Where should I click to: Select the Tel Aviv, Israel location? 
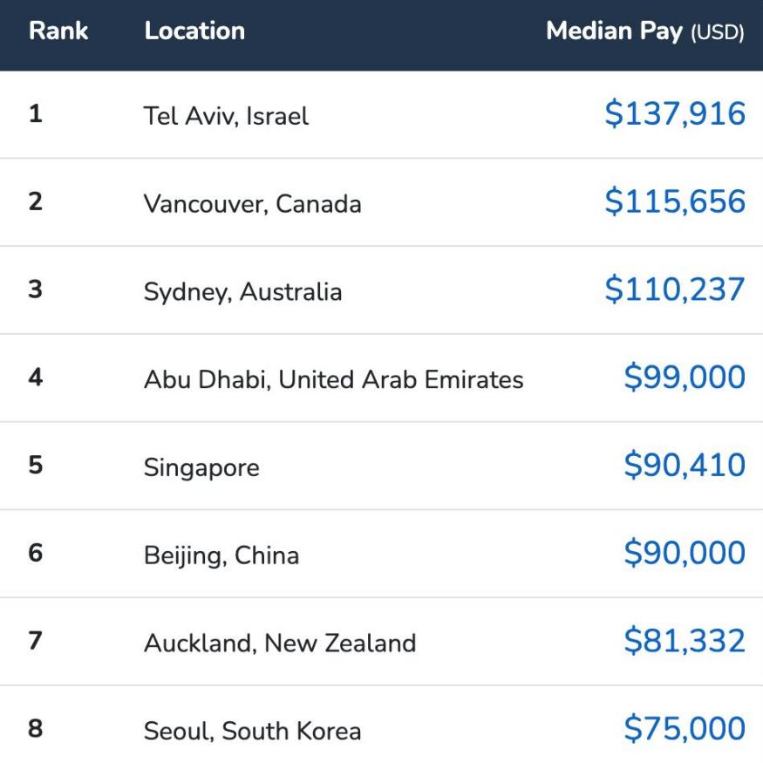226,116
